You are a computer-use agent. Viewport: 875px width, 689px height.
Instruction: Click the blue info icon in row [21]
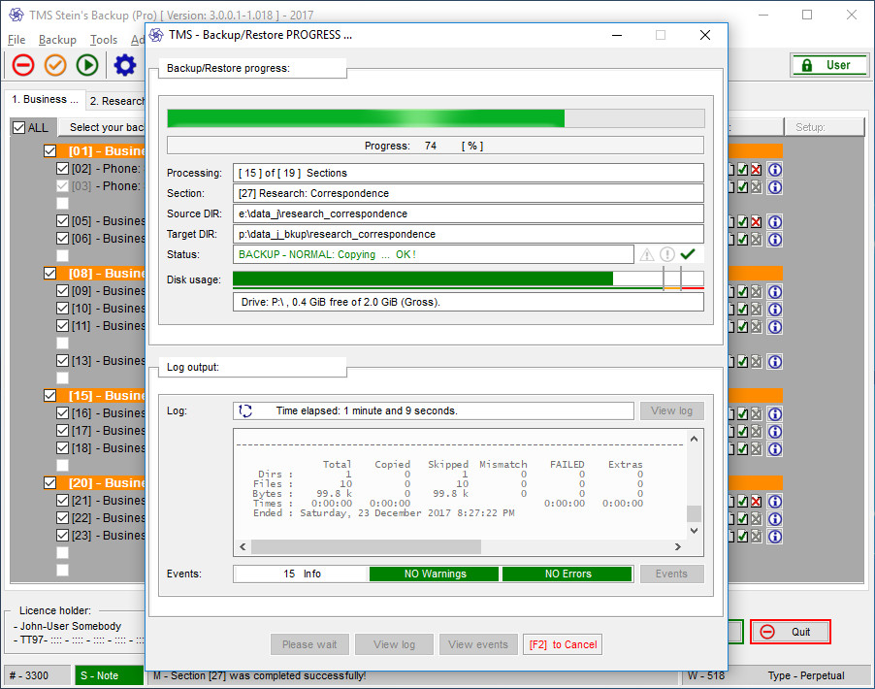(x=774, y=502)
